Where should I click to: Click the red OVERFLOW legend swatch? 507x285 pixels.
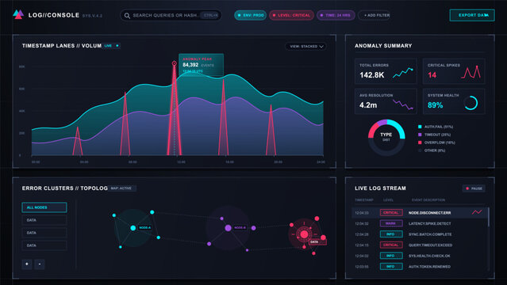point(420,142)
